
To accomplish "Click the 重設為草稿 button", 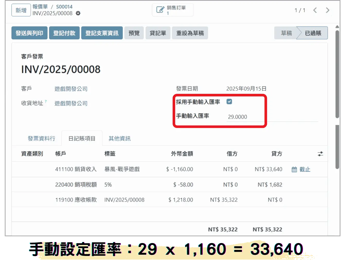I will coord(190,33).
